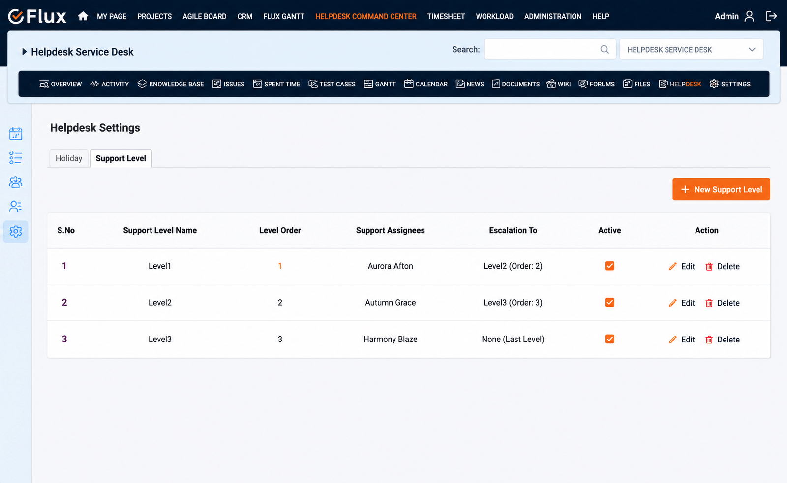Click trash delete icon for Level2

point(709,303)
